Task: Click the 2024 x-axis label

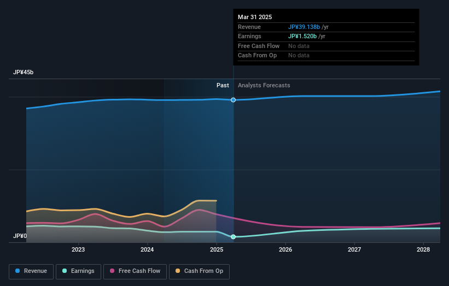Action: [x=147, y=249]
